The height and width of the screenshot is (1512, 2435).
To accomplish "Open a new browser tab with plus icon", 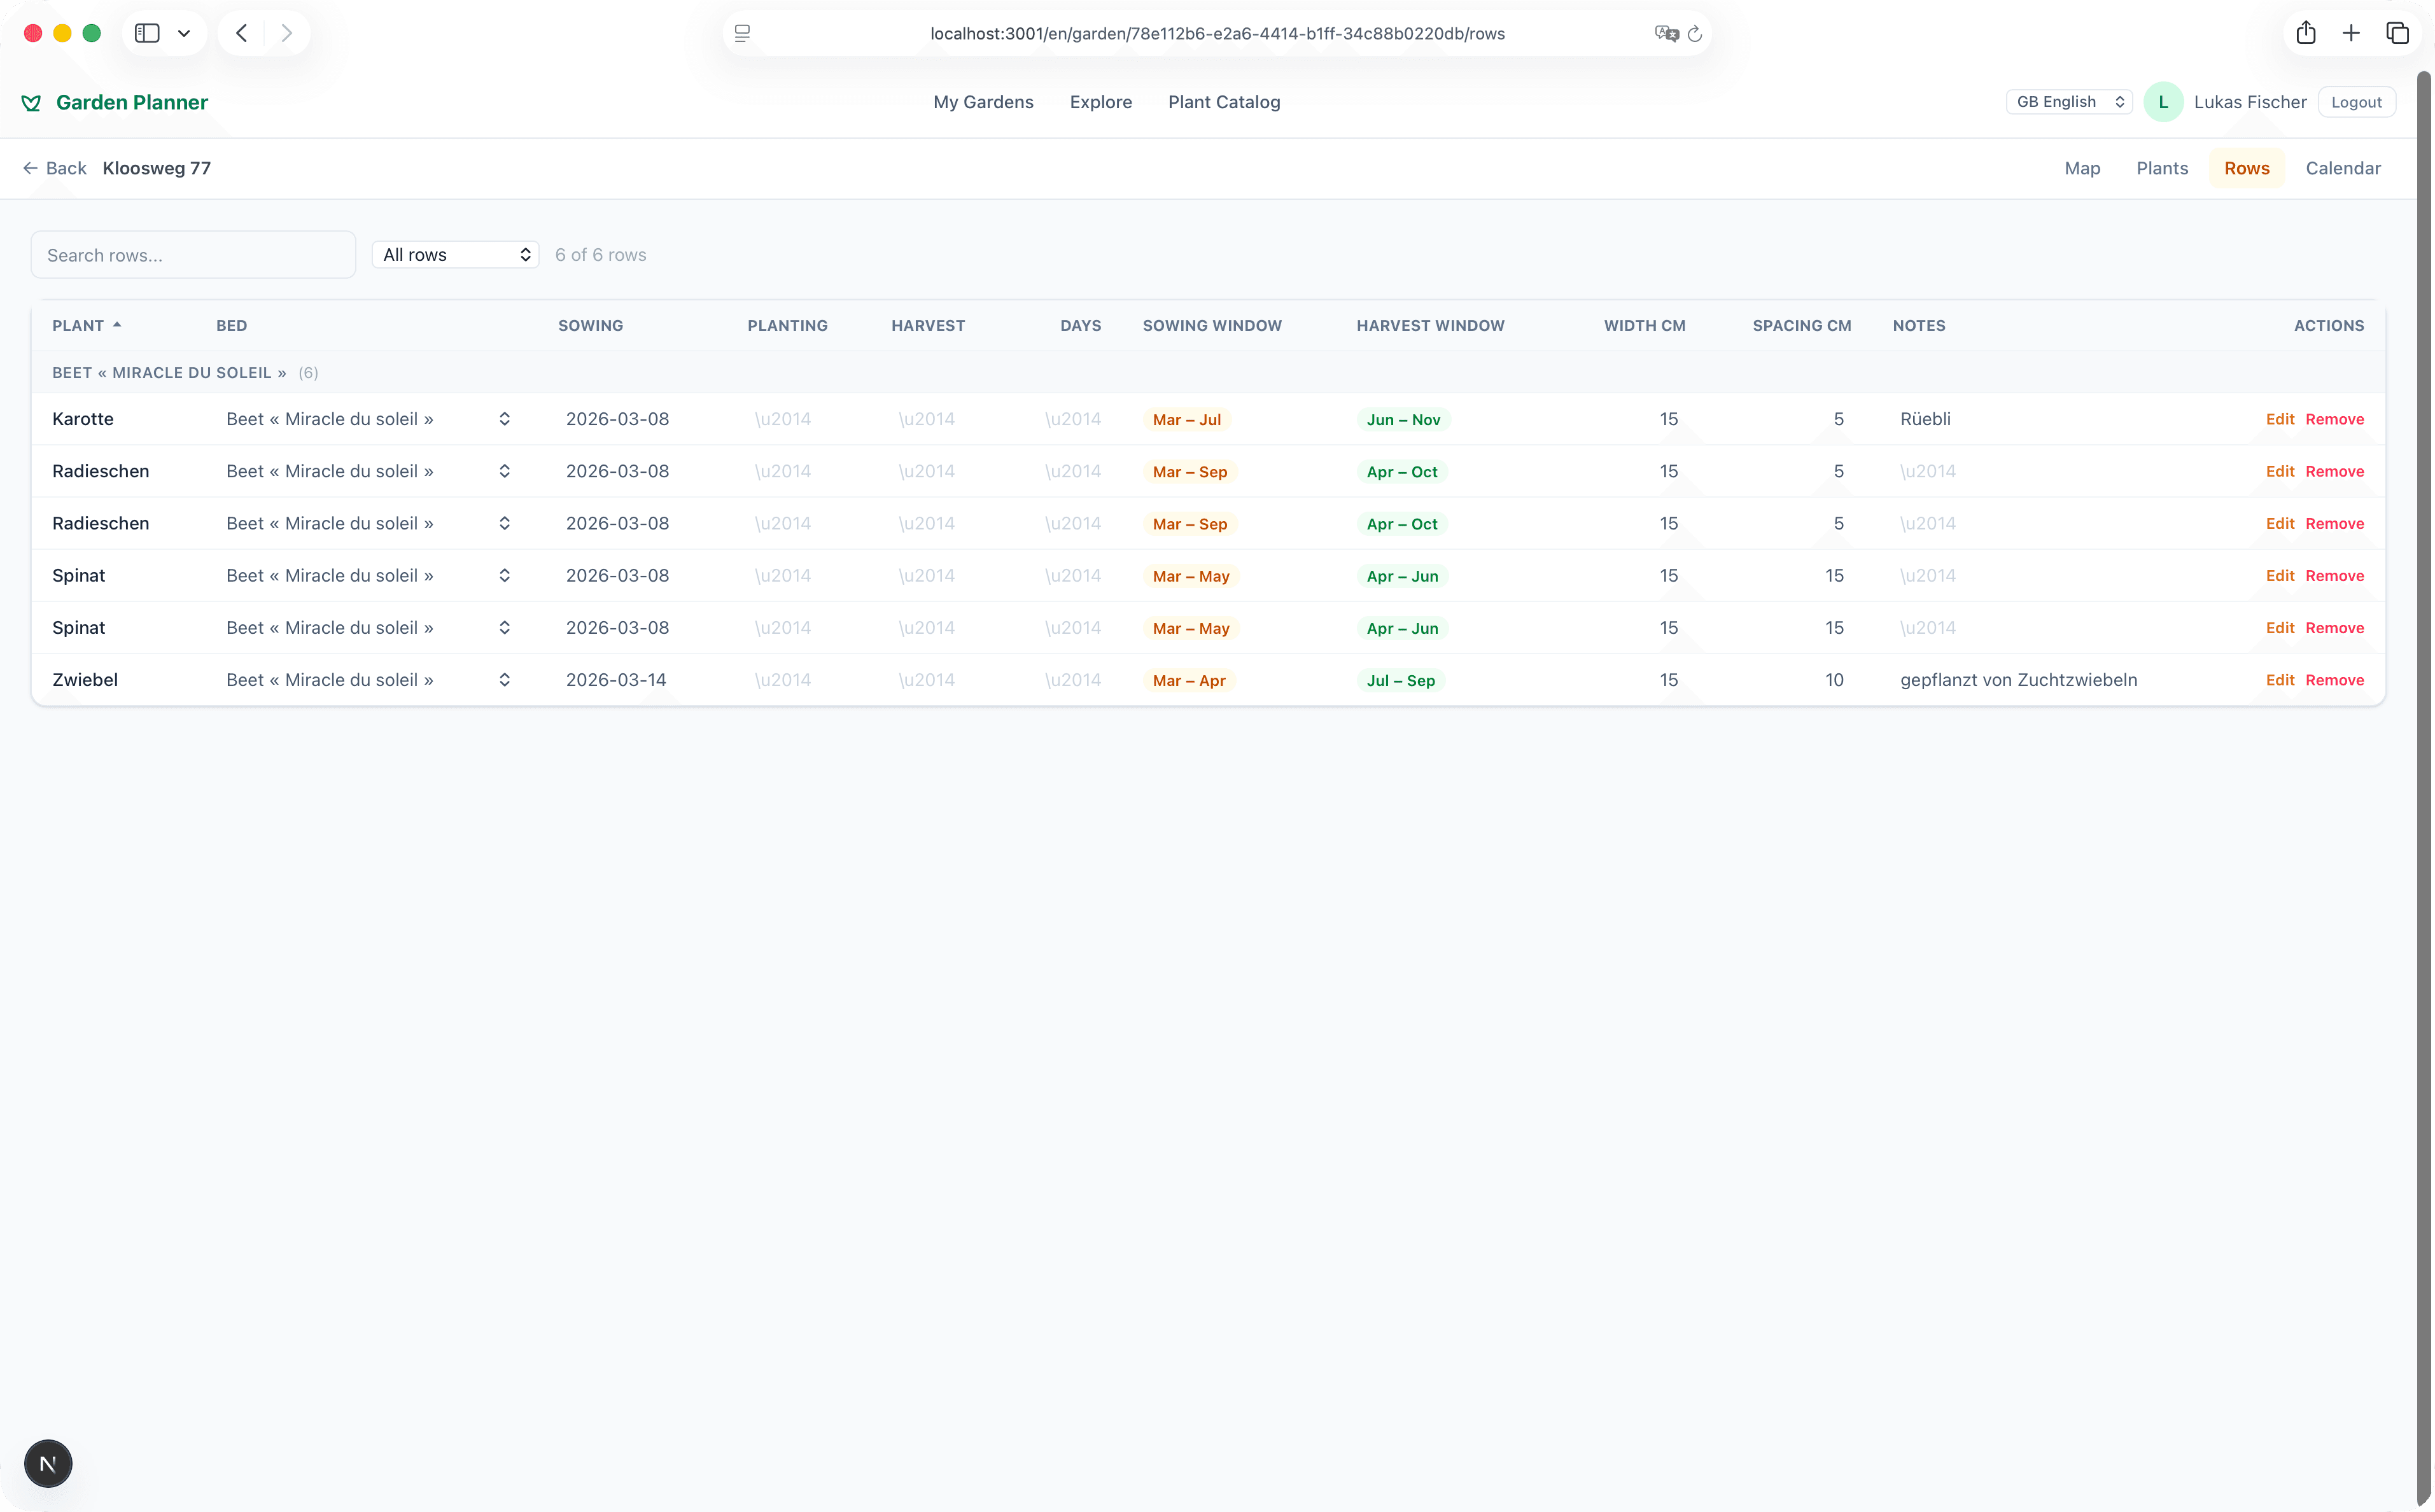I will click(x=2351, y=33).
